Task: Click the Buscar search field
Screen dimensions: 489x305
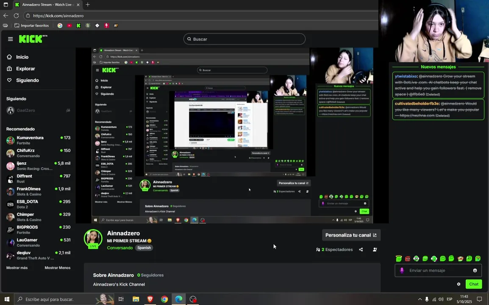Action: [244, 39]
